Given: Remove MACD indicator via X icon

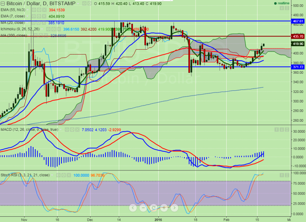Looking at the screenshot, I should (x=77, y=130).
